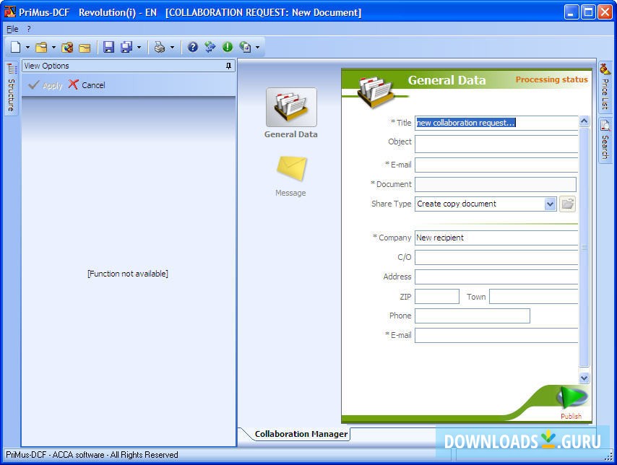The image size is (617, 465).
Task: Click the Address input field
Action: pos(496,277)
